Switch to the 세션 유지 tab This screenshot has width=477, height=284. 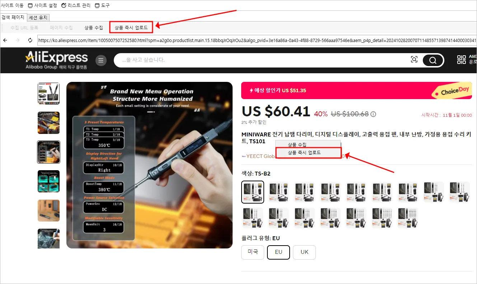(x=38, y=18)
